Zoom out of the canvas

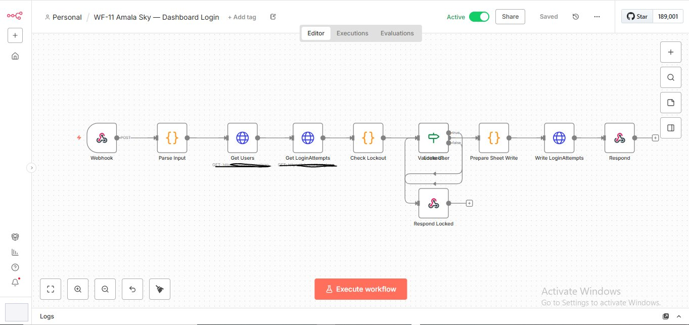105,289
